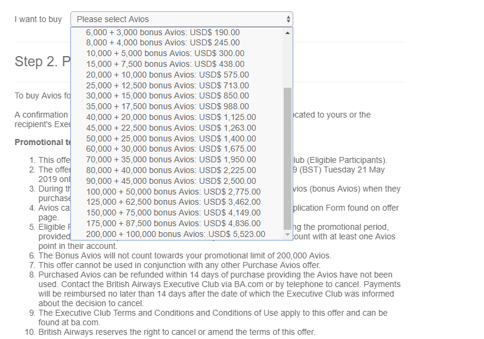The width and height of the screenshot is (484, 339).
Task: Choose 8,000 + 4,000 bonus Avios option
Action: (x=163, y=43)
